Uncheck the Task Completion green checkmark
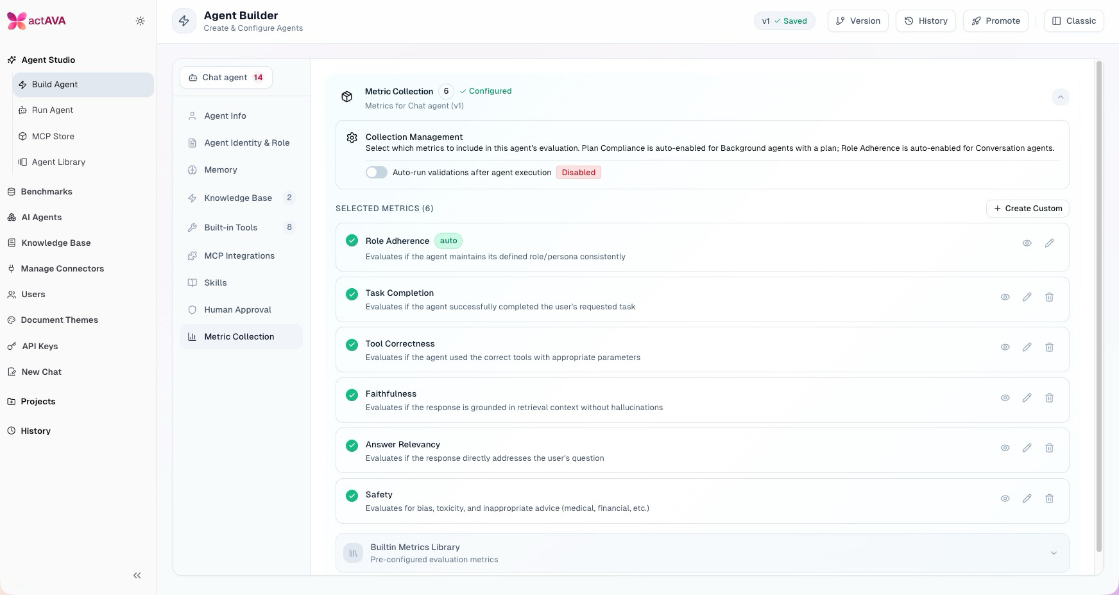Viewport: 1119px width, 595px height. pos(352,294)
